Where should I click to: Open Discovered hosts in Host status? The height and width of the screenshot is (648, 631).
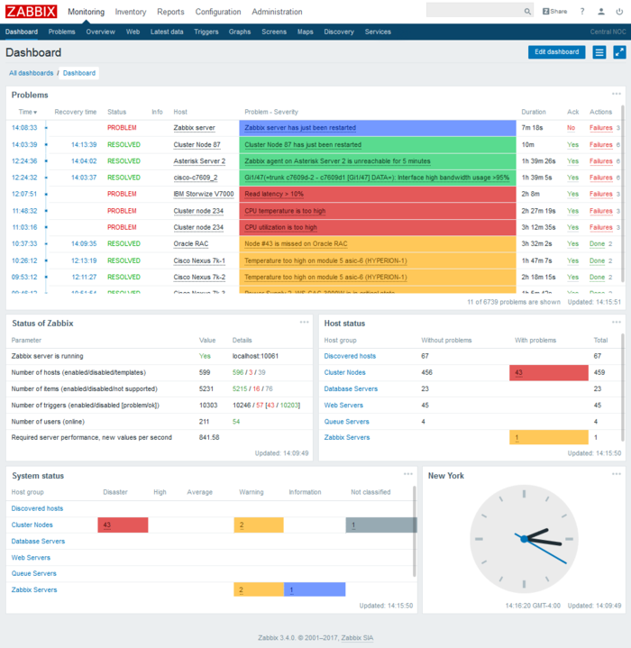point(350,356)
